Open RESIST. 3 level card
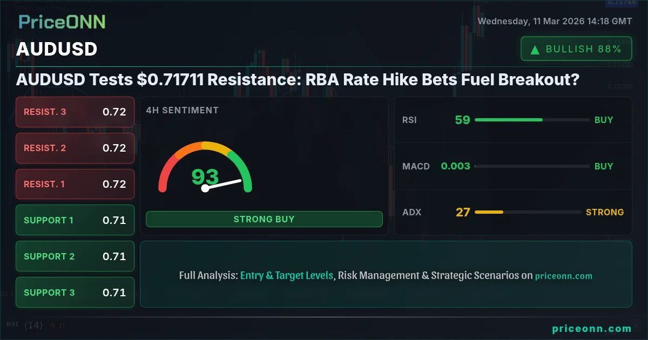This screenshot has height=340, width=648. click(x=75, y=112)
